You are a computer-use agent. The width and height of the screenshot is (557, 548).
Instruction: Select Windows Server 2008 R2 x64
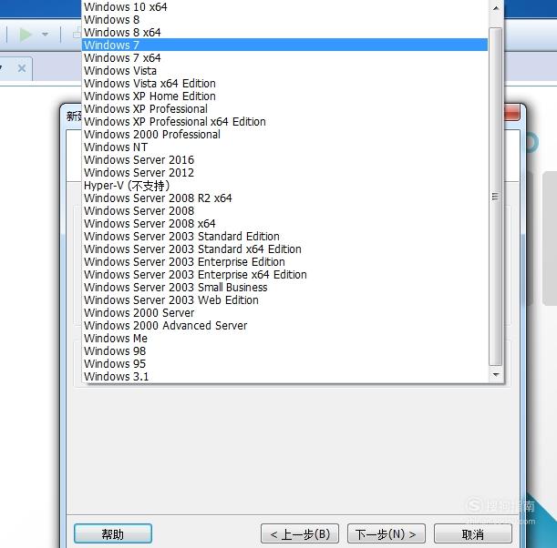pyautogui.click(x=285, y=198)
